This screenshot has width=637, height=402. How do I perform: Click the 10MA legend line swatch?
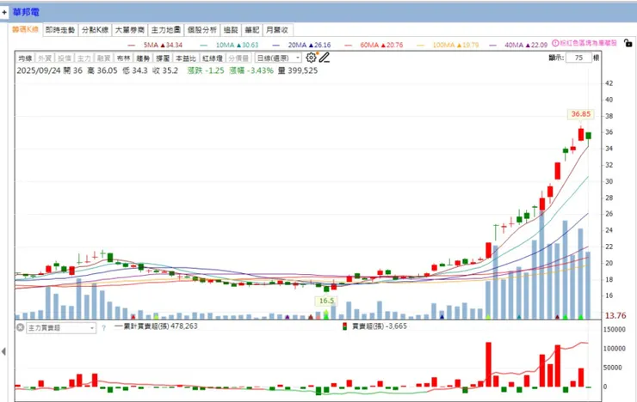tap(203, 45)
